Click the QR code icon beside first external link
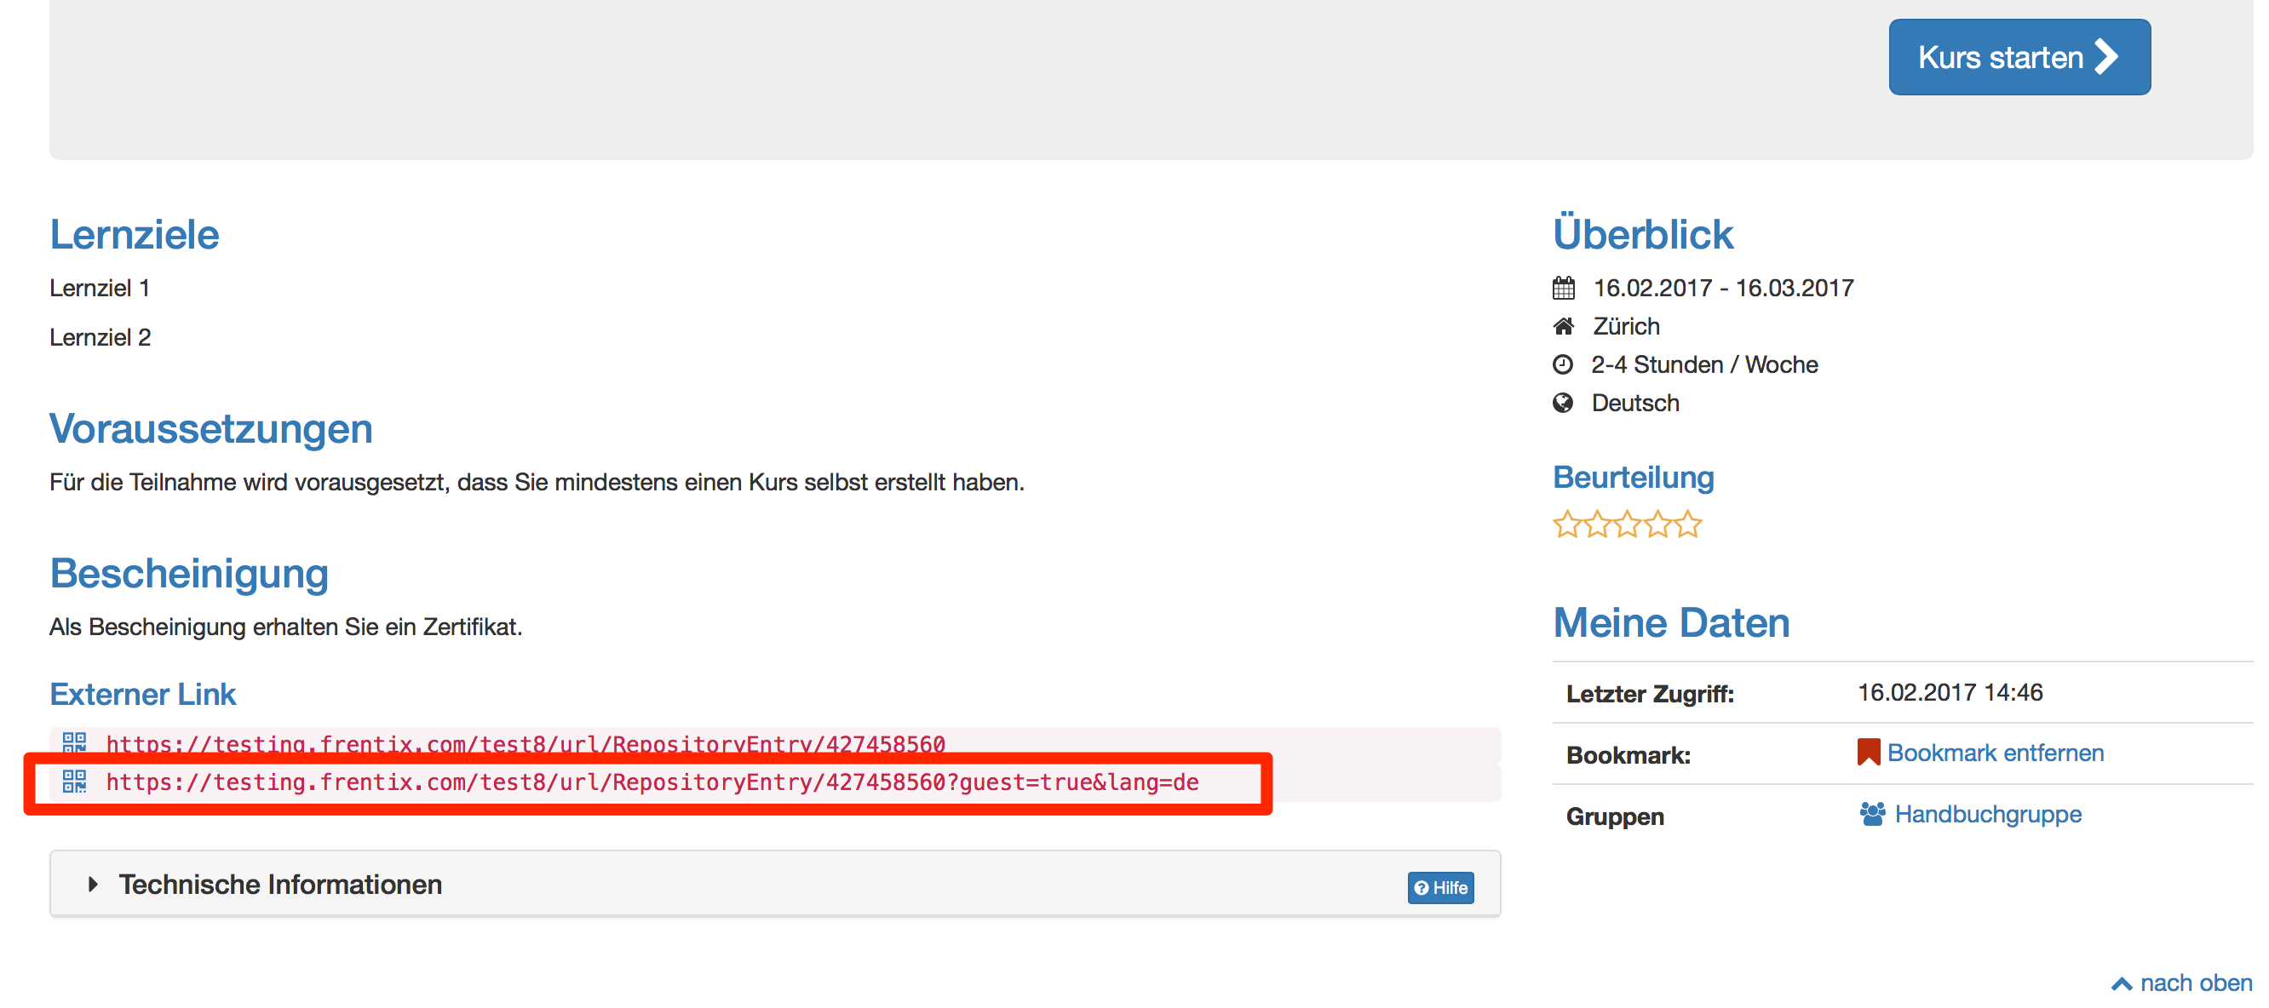The width and height of the screenshot is (2269, 1008). coord(74,742)
